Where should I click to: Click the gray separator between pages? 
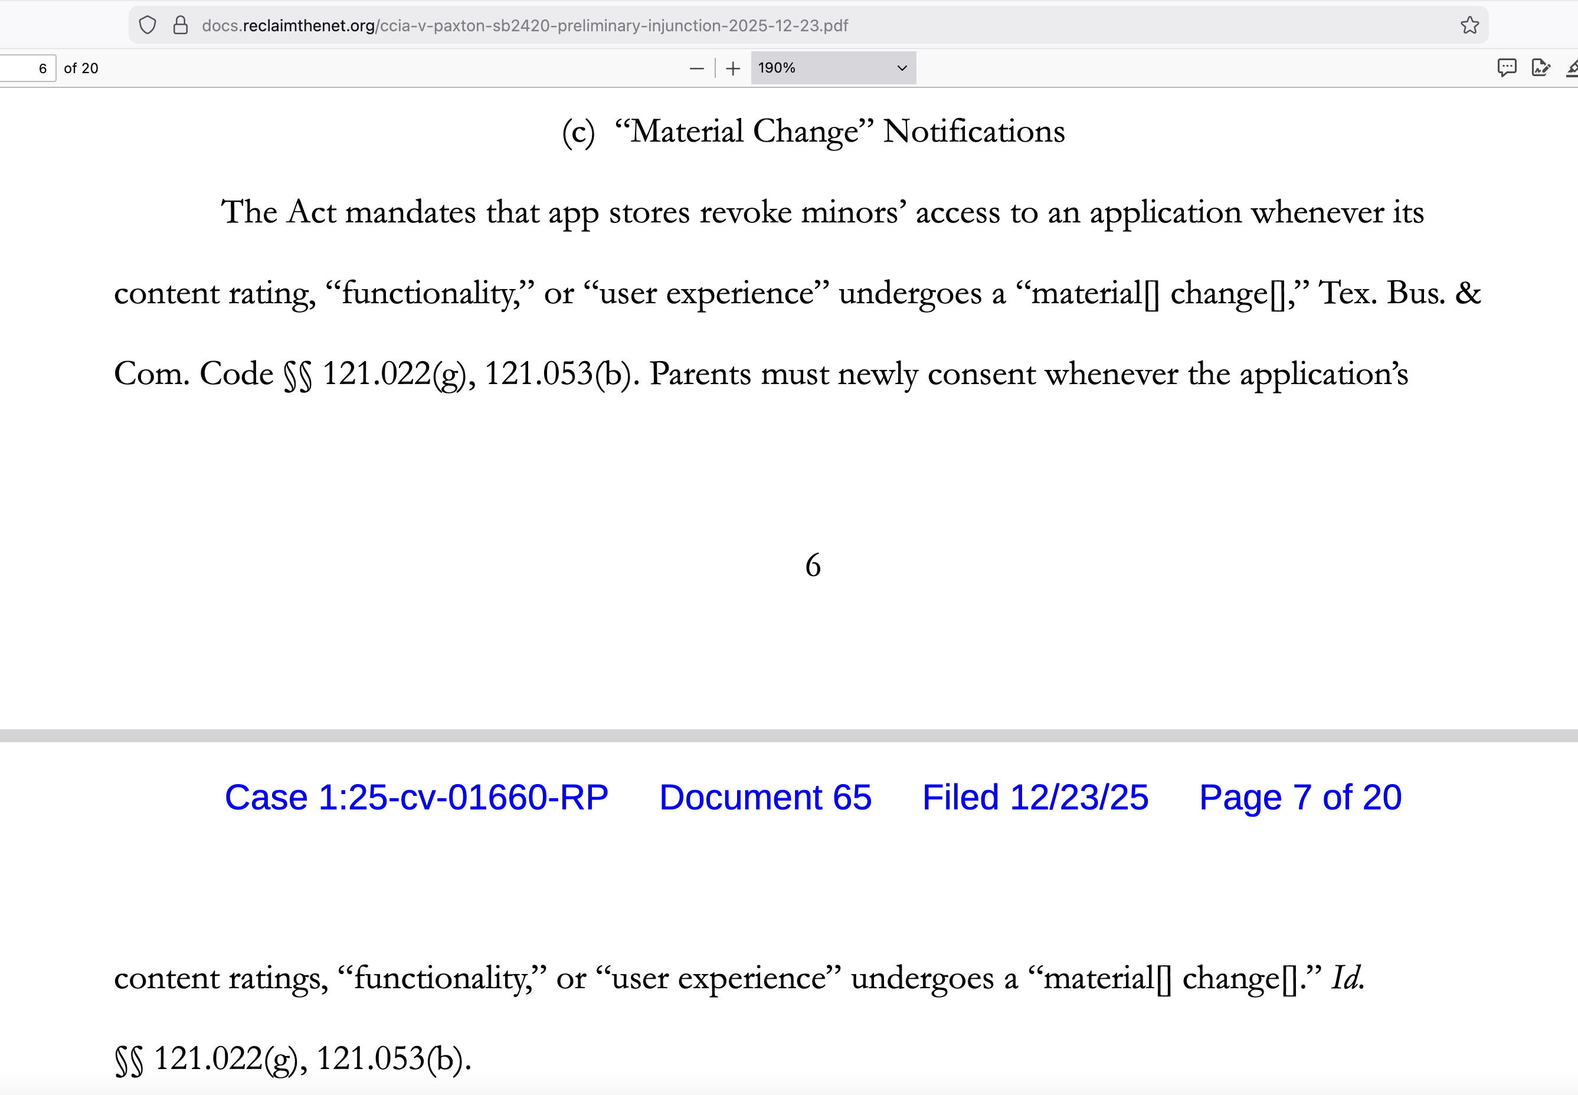click(789, 735)
